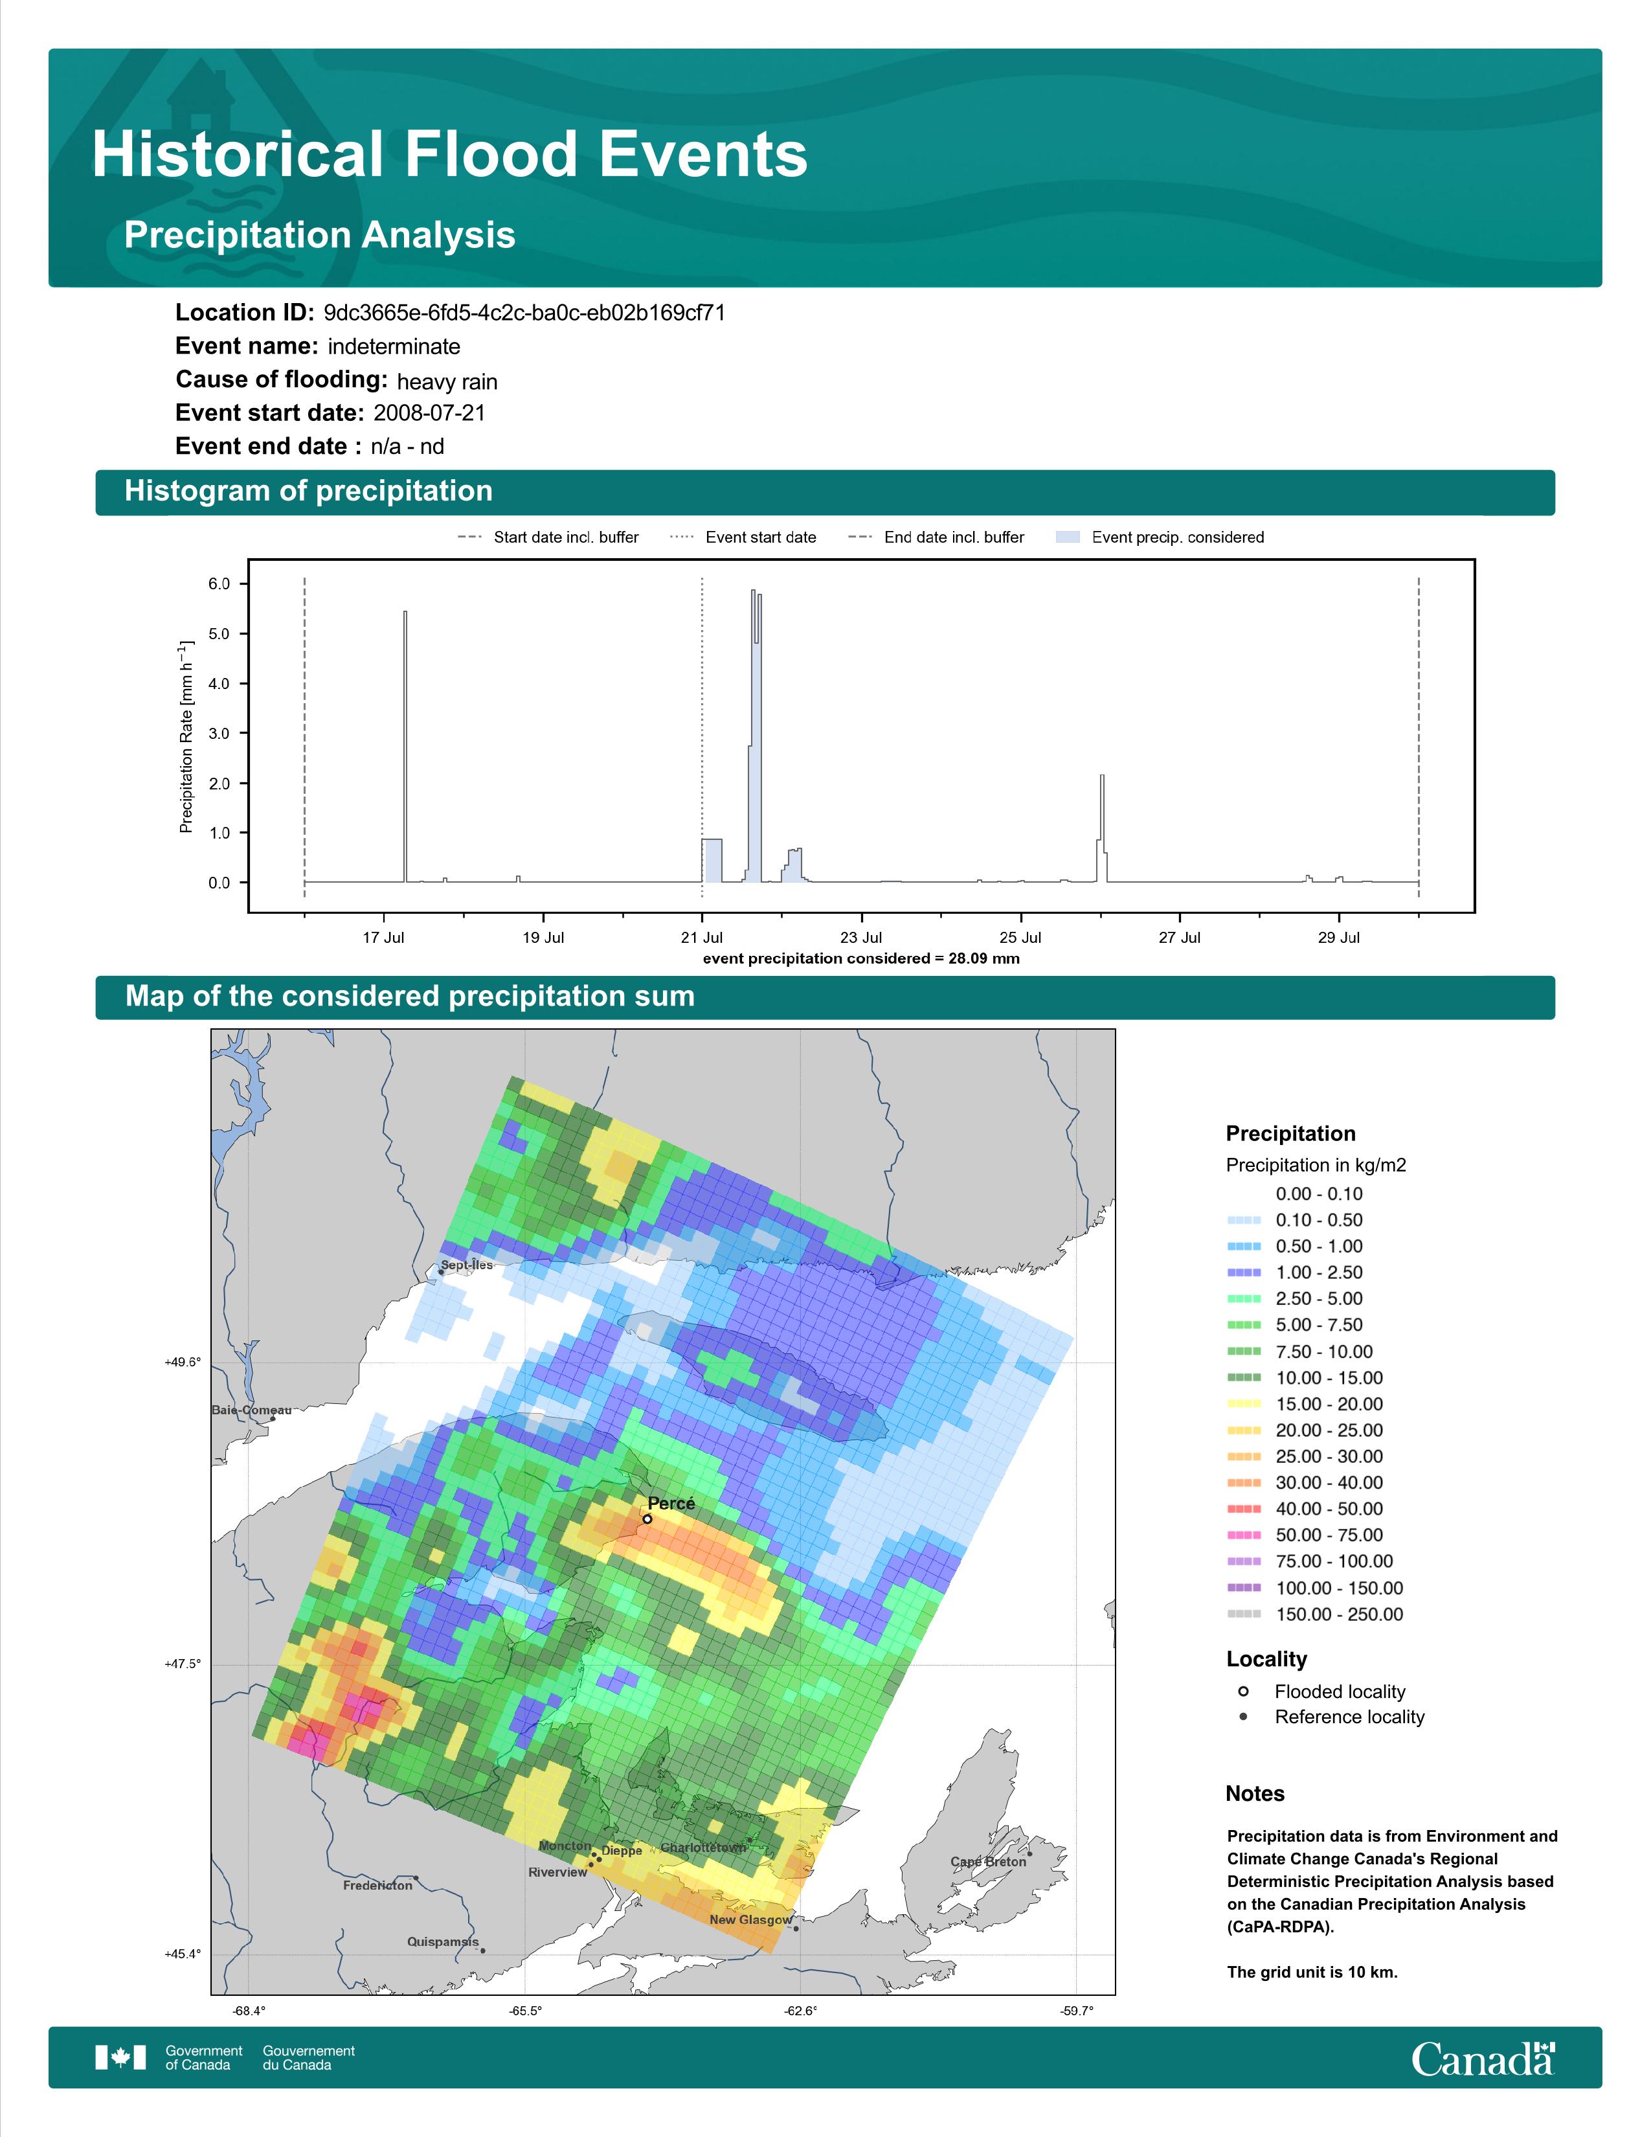Click "Gouvernement du Canada" footer text
The image size is (1651, 2137).
(x=309, y=2058)
